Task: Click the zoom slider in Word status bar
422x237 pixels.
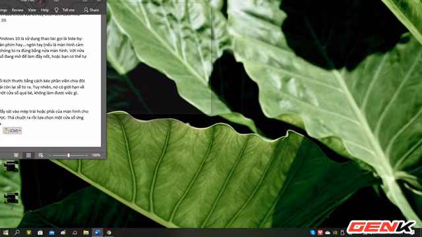Action: click(x=69, y=155)
